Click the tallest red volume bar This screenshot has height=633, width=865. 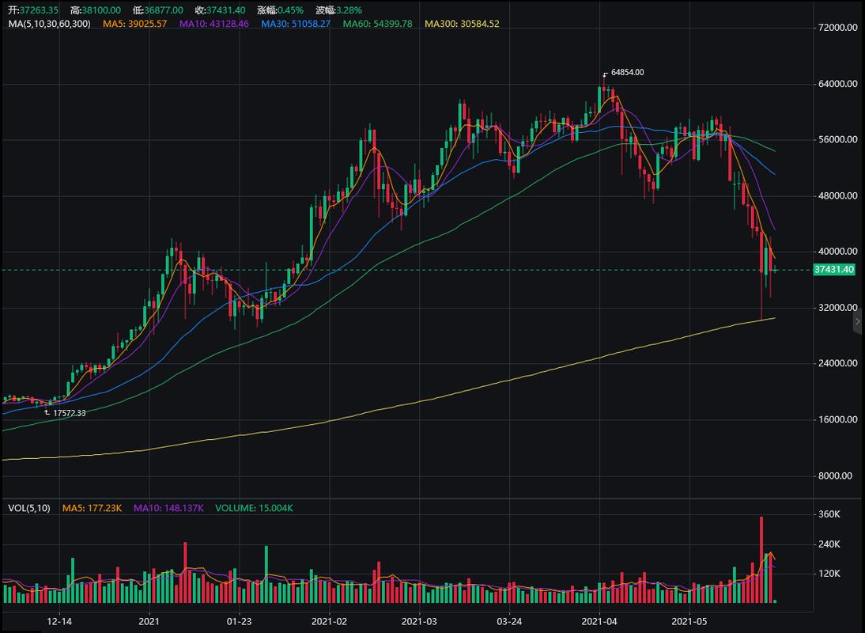(761, 559)
